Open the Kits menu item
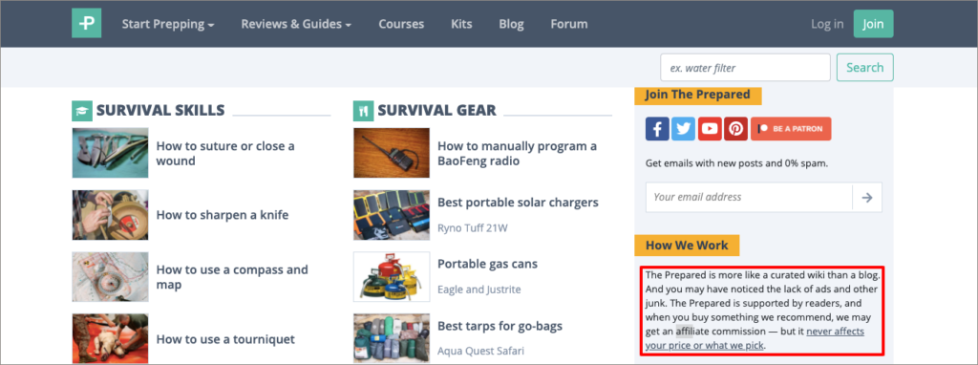The width and height of the screenshot is (978, 365). (x=461, y=24)
